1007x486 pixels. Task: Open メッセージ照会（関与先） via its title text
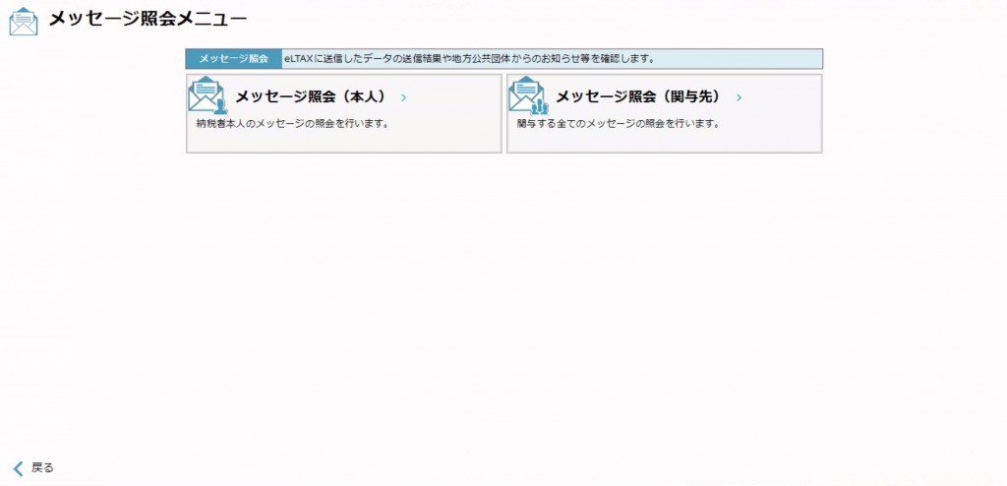click(x=638, y=97)
